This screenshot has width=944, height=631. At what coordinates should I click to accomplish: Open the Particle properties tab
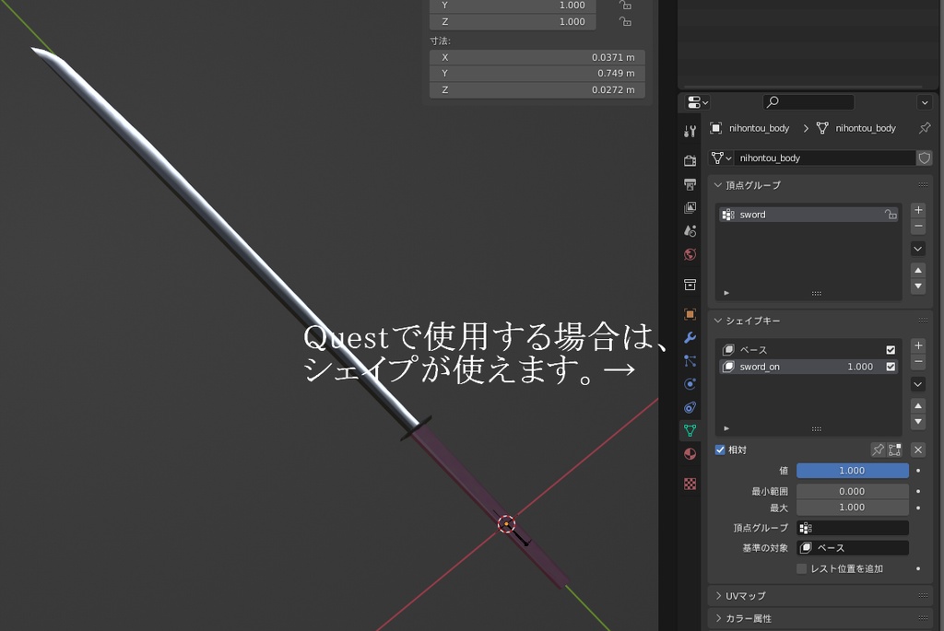point(689,360)
